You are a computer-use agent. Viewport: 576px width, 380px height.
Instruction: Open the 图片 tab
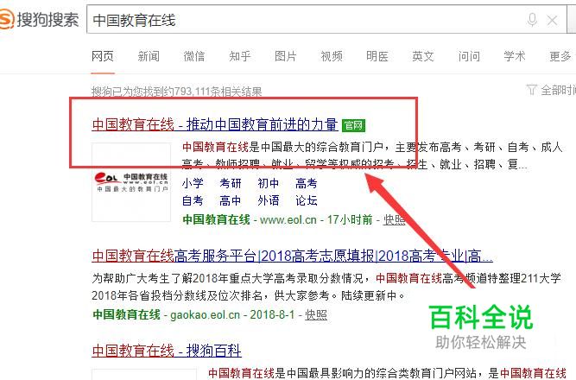(286, 56)
